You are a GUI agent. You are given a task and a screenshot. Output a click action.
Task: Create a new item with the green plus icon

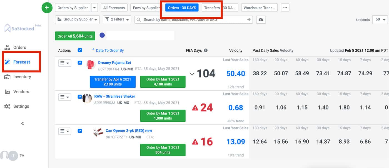pyautogui.click(x=47, y=8)
